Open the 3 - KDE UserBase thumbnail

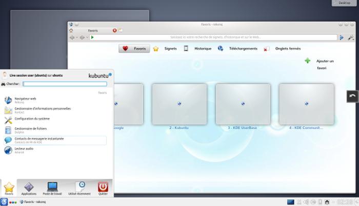point(243,104)
